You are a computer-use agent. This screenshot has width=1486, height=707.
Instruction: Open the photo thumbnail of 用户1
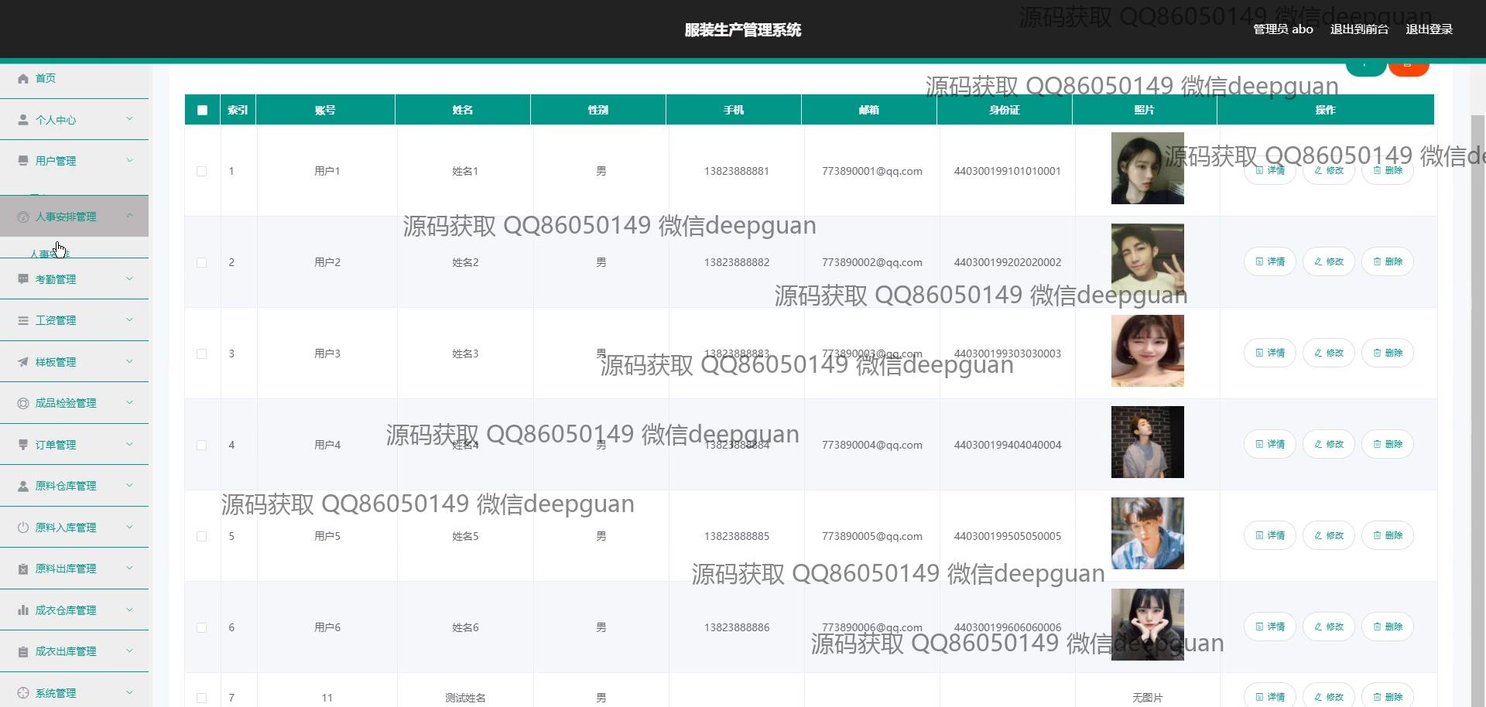(x=1147, y=169)
